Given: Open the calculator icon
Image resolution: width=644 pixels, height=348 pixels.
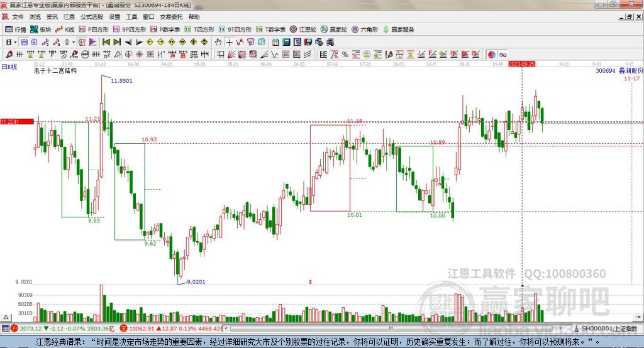Looking at the screenshot, I should pos(287,42).
